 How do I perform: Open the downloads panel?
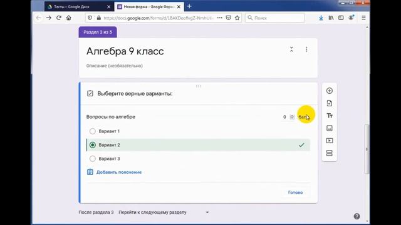pos(321,18)
